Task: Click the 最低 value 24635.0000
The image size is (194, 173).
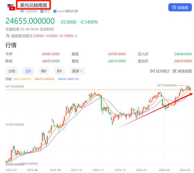Action: point(117,61)
